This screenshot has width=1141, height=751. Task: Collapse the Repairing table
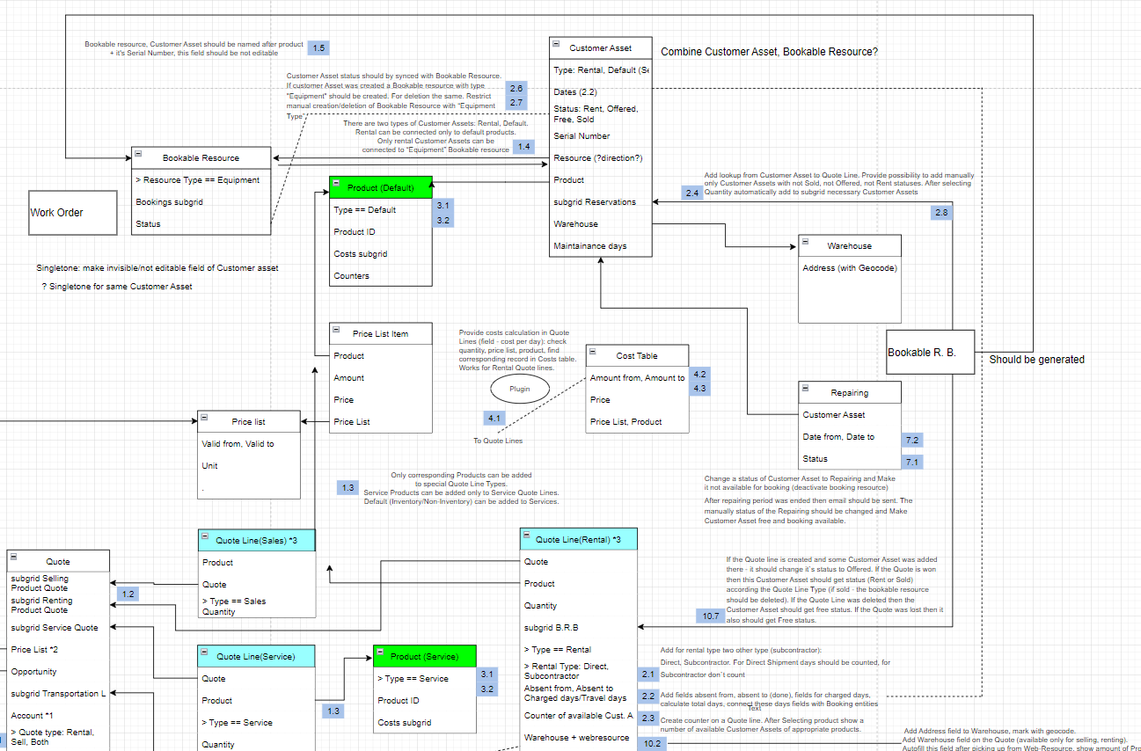pyautogui.click(x=805, y=388)
